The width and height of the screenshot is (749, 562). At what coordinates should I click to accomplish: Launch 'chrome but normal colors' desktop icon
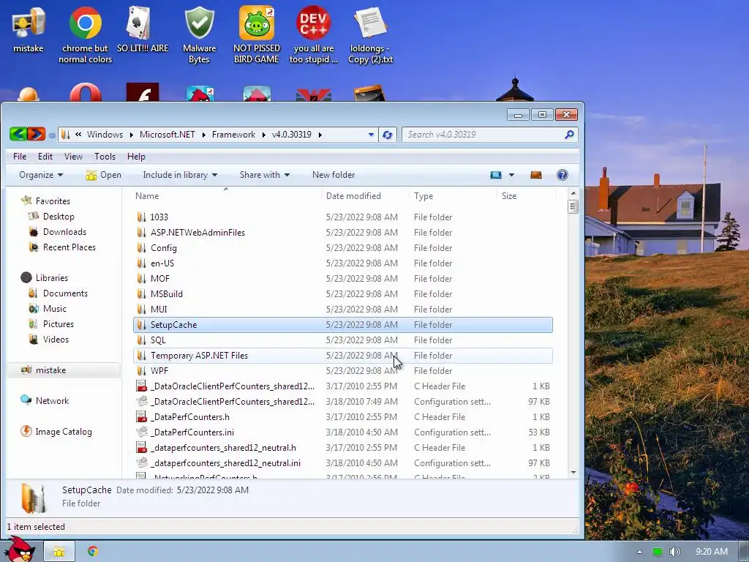tap(85, 34)
